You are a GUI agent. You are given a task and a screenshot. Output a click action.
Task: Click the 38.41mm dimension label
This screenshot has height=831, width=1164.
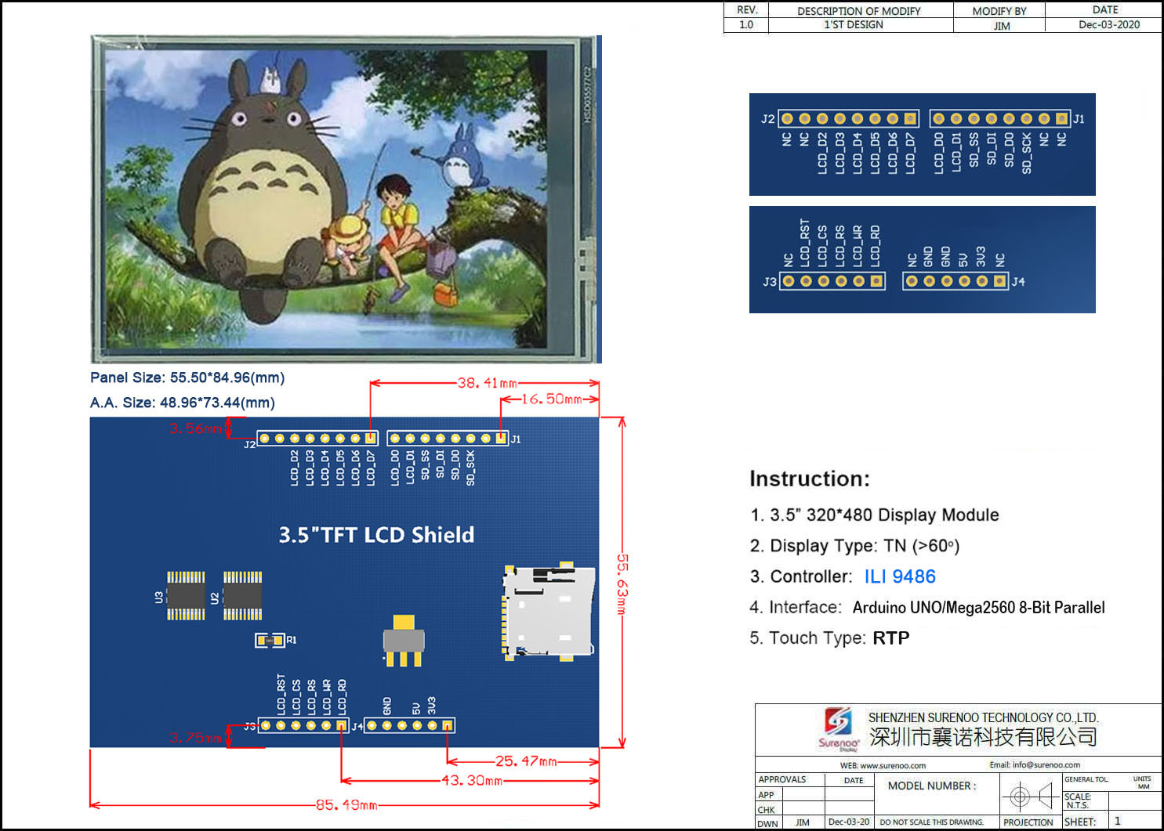pyautogui.click(x=487, y=383)
